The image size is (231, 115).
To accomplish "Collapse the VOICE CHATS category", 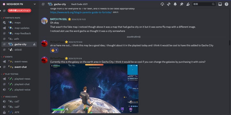I will [10, 97].
